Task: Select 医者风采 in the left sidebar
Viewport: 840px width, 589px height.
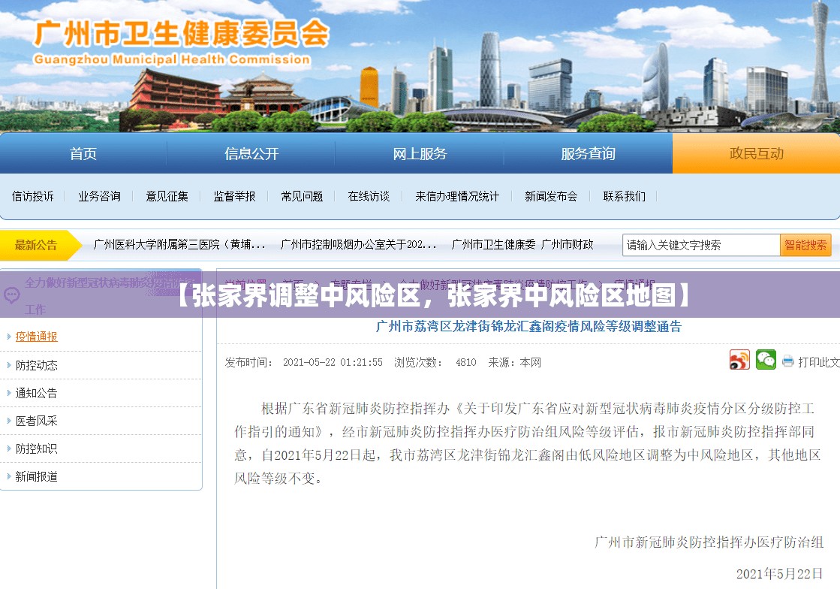Action: coord(37,421)
